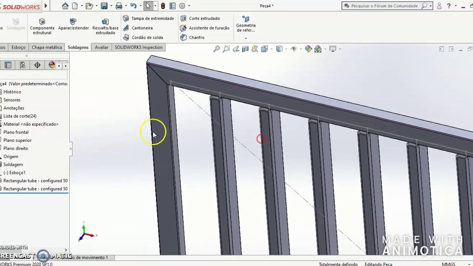The height and width of the screenshot is (266, 473).
Task: Insert a Cordão de solda
Action: pyautogui.click(x=143, y=37)
